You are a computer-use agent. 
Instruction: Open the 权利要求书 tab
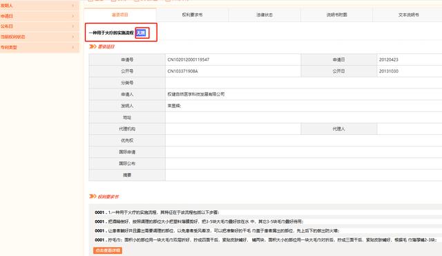point(192,15)
